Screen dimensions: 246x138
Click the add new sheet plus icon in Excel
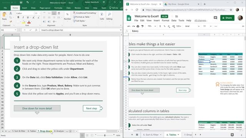pos(70,131)
